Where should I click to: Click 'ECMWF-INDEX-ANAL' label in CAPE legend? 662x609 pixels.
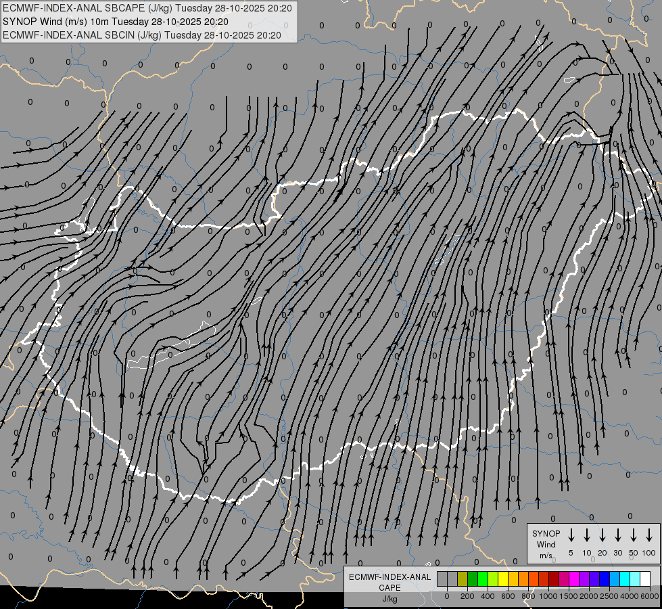(x=389, y=577)
